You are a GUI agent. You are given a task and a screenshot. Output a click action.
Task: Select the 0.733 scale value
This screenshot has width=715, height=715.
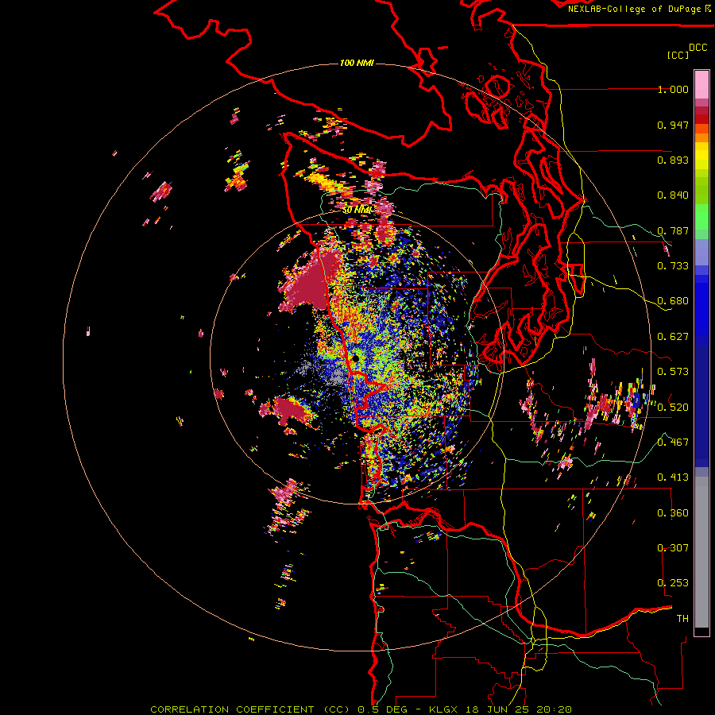pos(673,266)
